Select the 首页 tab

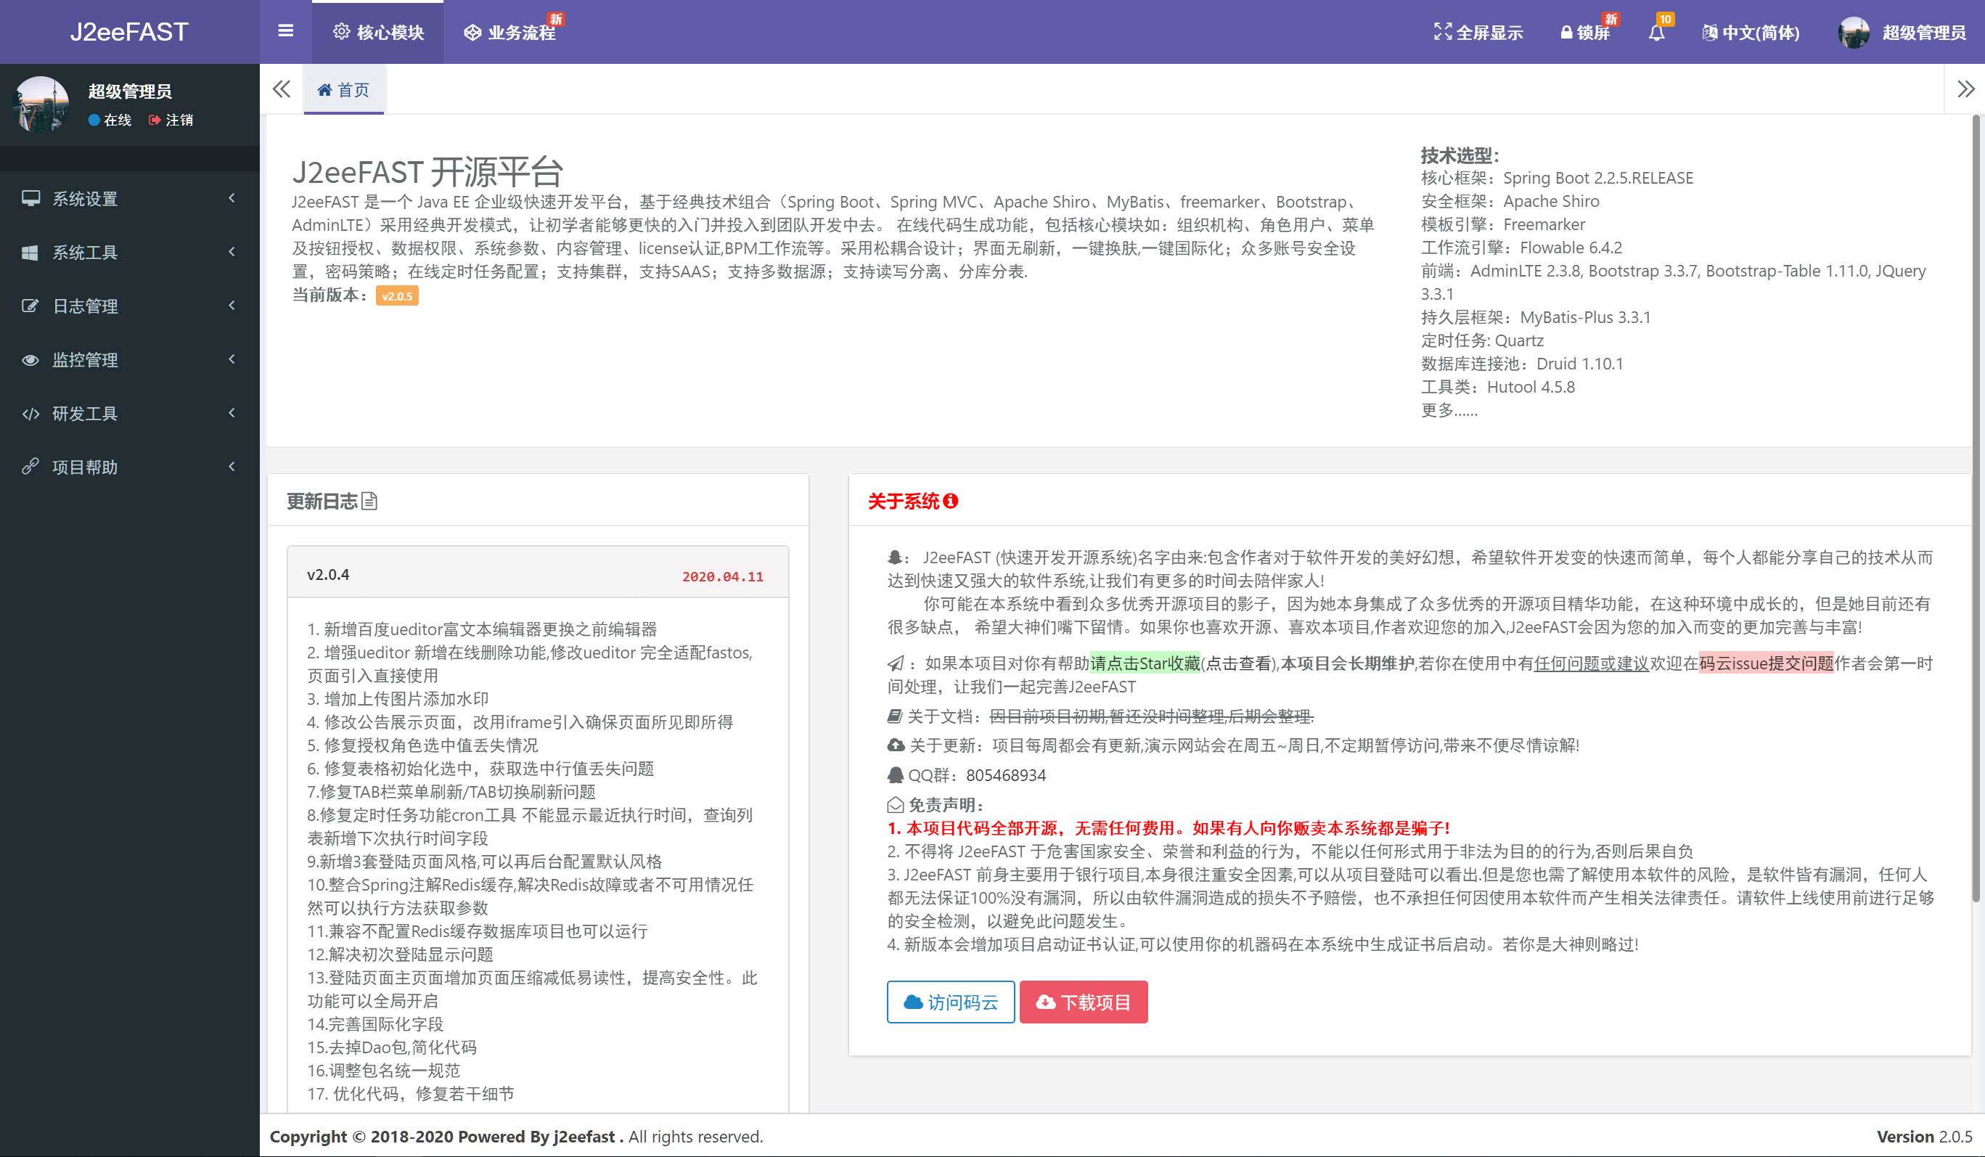(343, 90)
